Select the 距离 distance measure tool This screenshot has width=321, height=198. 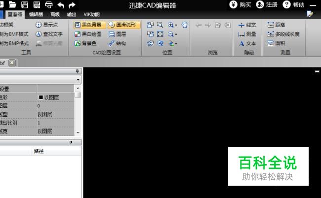click(x=276, y=25)
